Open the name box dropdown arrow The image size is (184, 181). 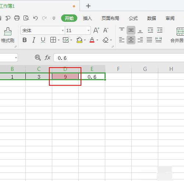(16, 58)
